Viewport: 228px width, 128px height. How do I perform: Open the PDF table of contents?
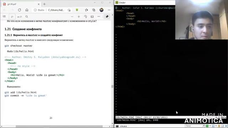pos(4,17)
